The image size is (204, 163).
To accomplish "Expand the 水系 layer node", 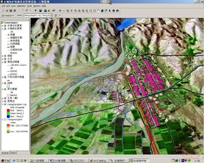I will tap(3, 59).
